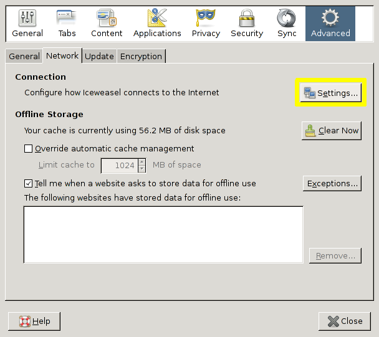Open offline storage Exceptions dialog

point(332,184)
